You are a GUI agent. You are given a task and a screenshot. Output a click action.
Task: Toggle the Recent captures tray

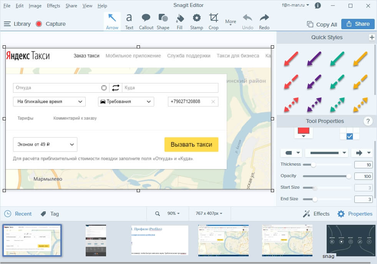(18, 214)
